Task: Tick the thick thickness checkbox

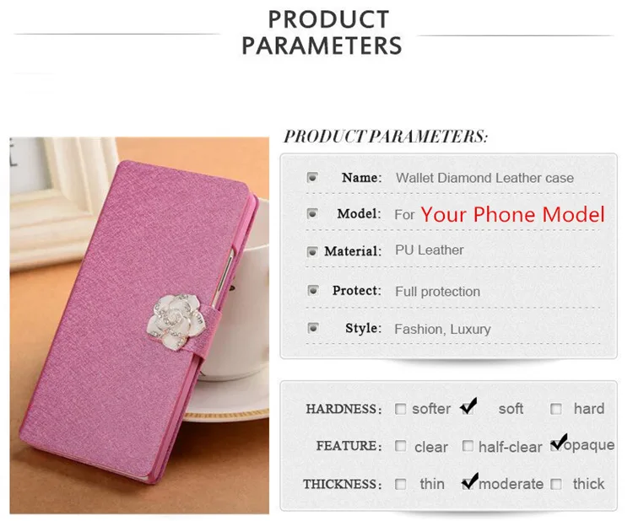Action: point(556,484)
